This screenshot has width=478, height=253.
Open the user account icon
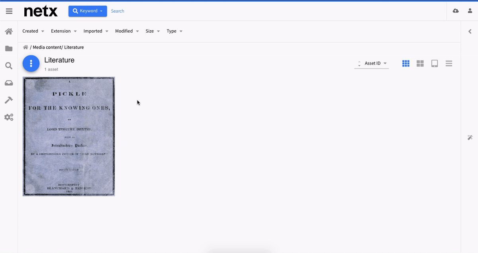tap(470, 11)
